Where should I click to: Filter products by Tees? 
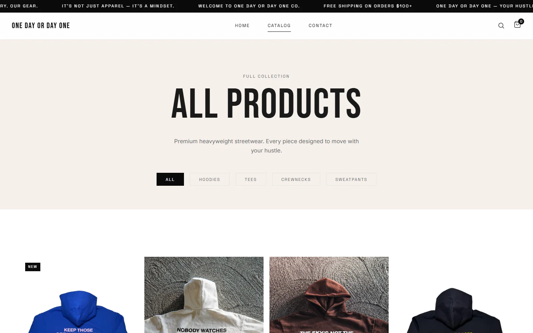(x=251, y=179)
